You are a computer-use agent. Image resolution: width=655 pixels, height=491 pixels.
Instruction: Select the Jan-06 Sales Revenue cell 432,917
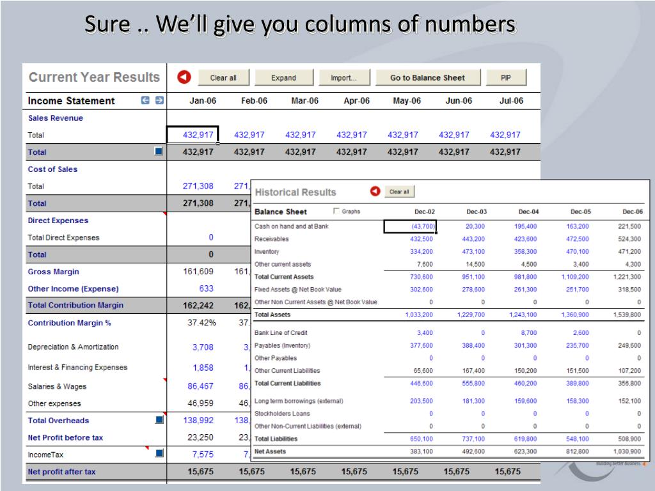193,135
